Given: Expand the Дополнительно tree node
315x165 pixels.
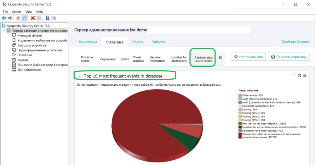Looking at the screenshot, I should click(9, 70).
